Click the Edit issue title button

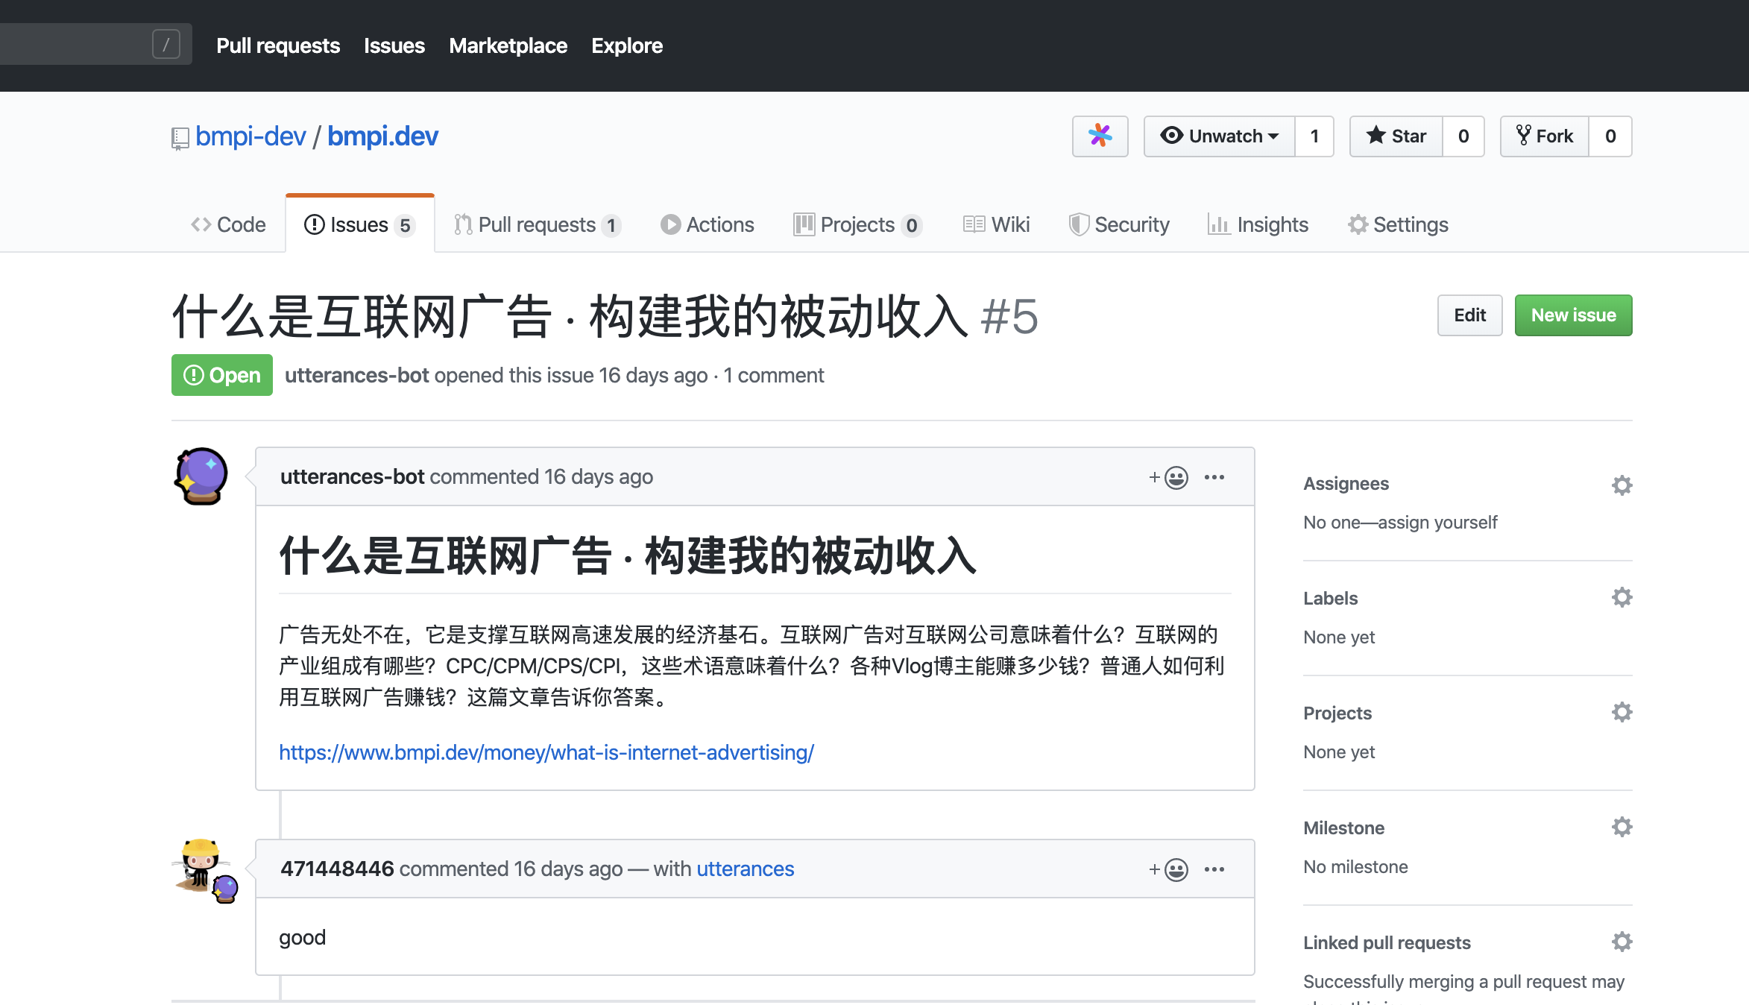(x=1469, y=315)
